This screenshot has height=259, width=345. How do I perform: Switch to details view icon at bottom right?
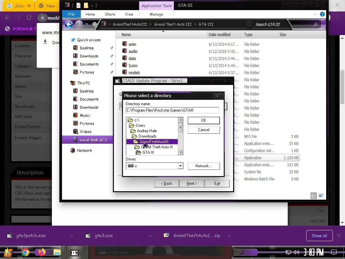[314, 196]
